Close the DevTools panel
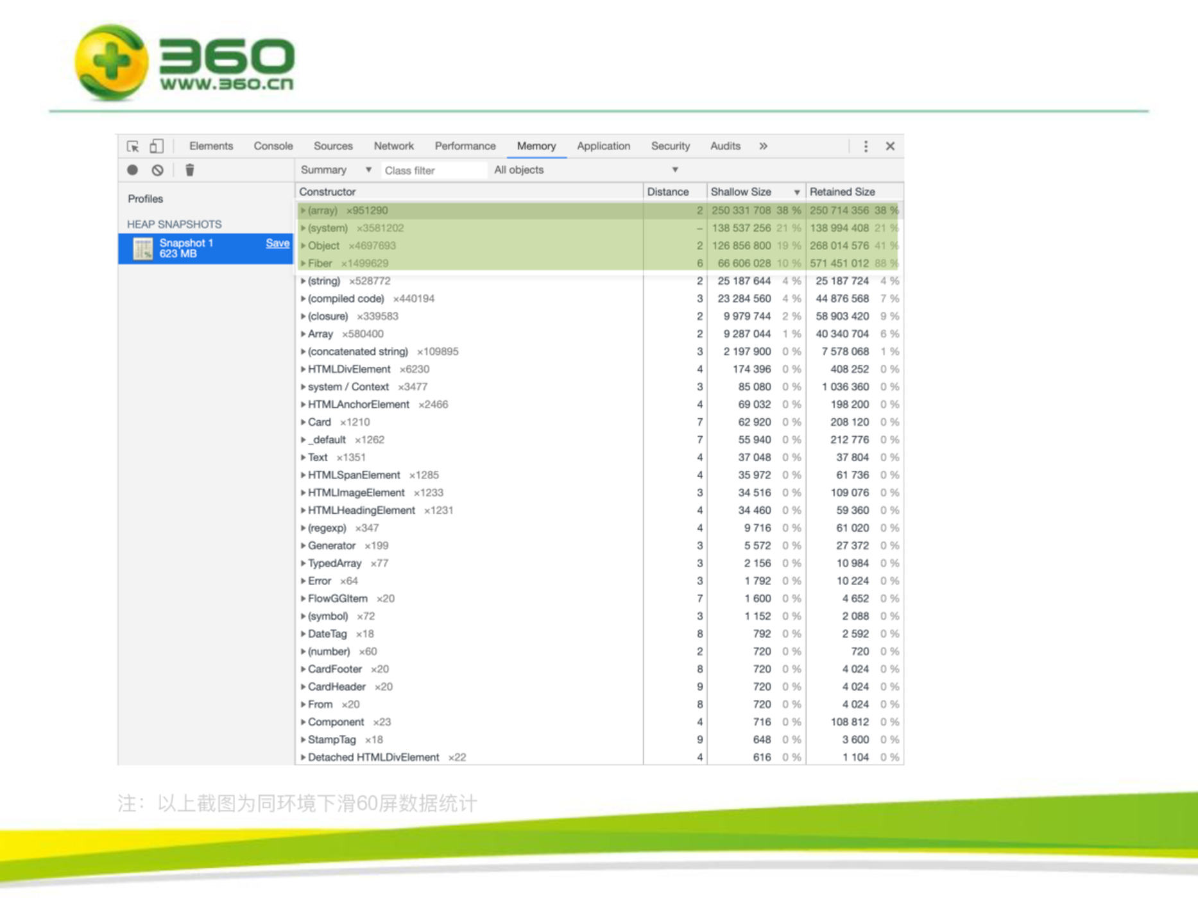This screenshot has width=1198, height=898. coord(890,146)
